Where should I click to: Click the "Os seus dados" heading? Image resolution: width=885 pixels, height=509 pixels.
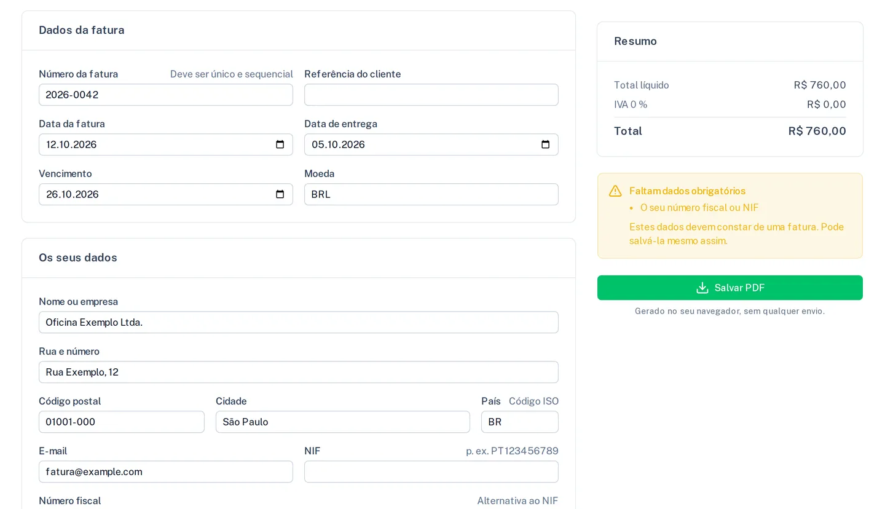point(78,258)
